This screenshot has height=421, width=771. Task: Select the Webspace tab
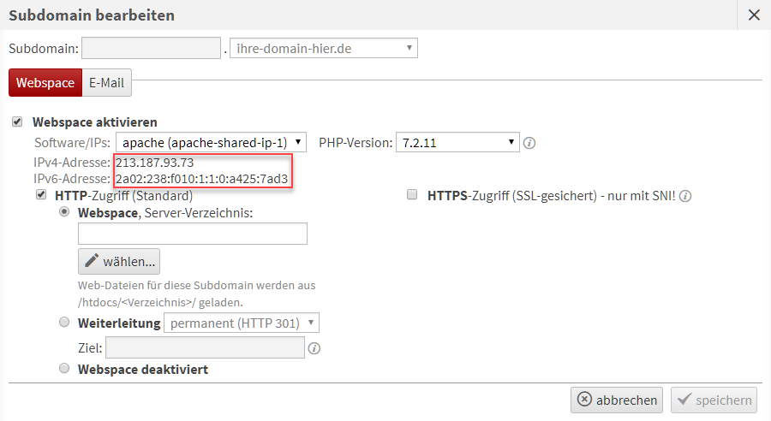click(x=45, y=83)
